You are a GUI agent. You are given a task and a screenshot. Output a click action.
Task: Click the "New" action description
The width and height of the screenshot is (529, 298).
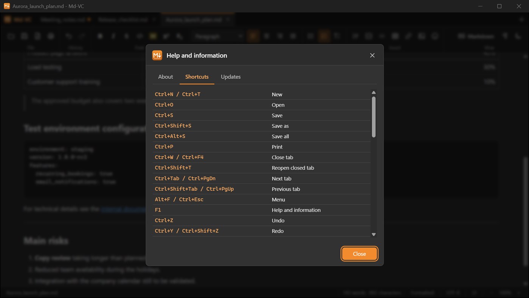[277, 94]
